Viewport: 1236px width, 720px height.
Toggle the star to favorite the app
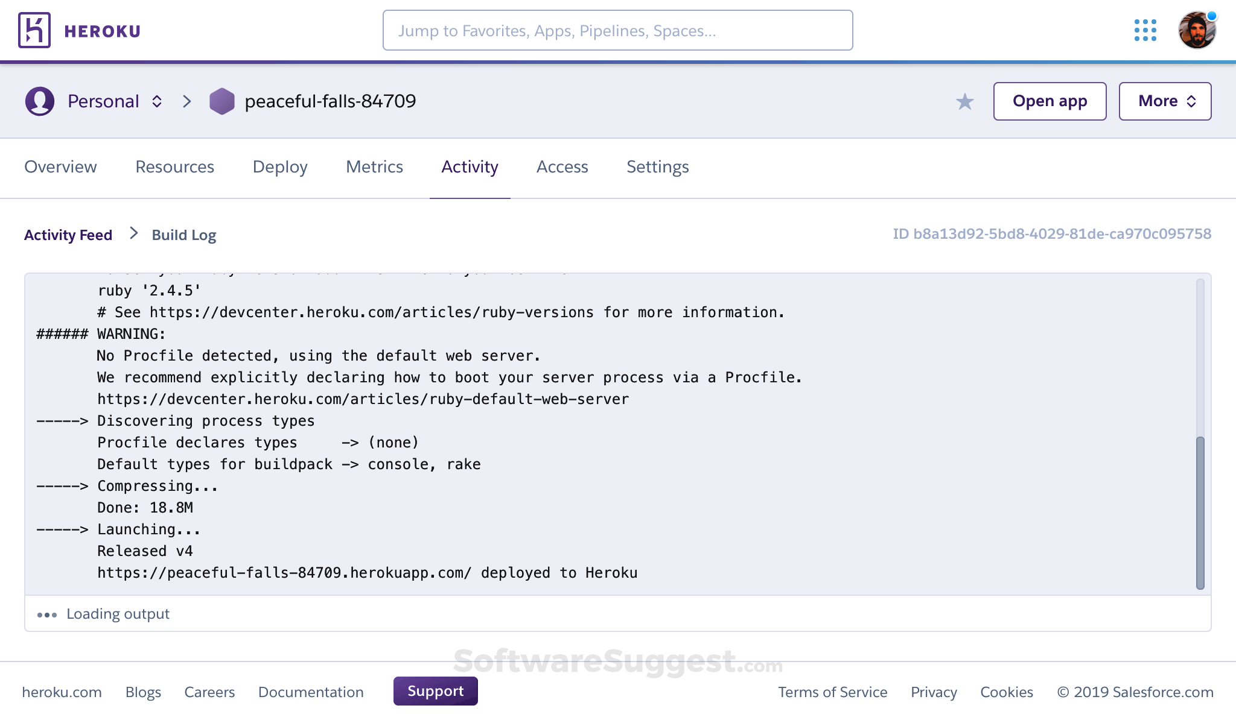click(965, 102)
